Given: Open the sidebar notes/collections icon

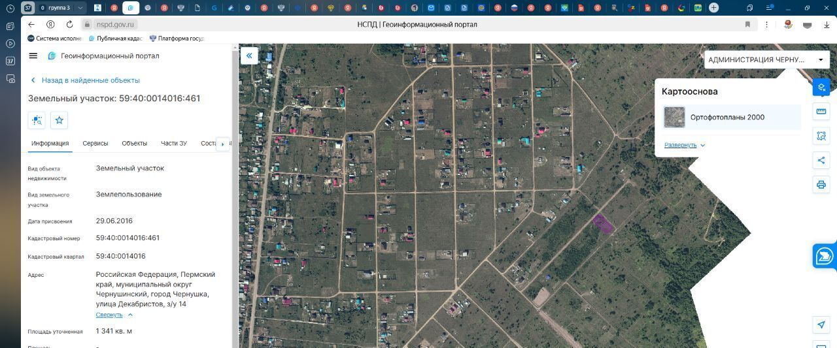Looking at the screenshot, I should 10,26.
